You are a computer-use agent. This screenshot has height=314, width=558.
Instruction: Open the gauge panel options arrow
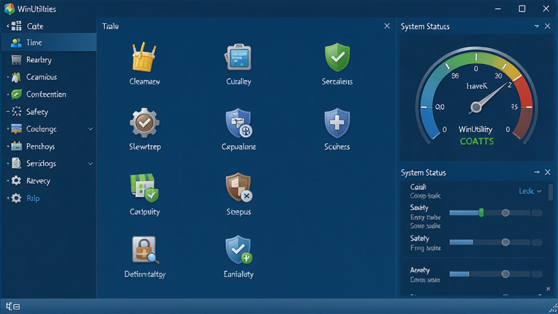[x=536, y=26]
